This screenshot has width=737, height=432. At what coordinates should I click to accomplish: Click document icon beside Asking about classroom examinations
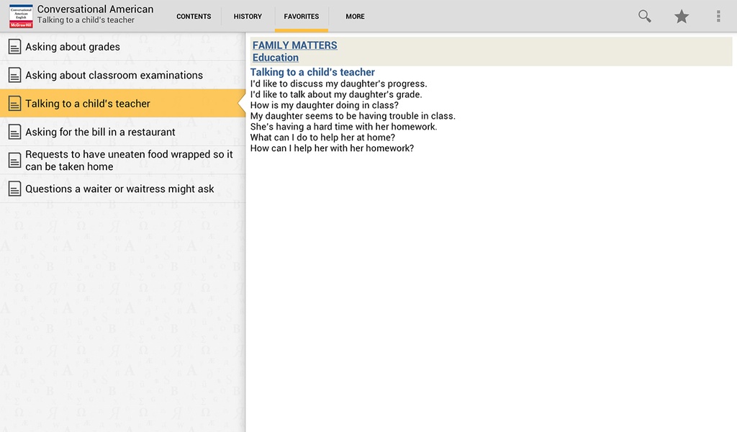14,75
